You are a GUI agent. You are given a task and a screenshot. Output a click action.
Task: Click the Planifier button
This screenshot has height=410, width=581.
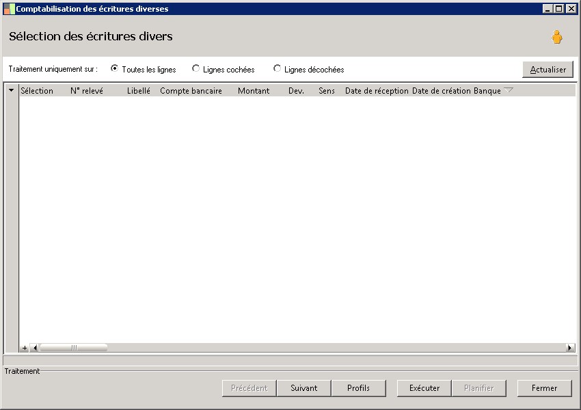478,388
